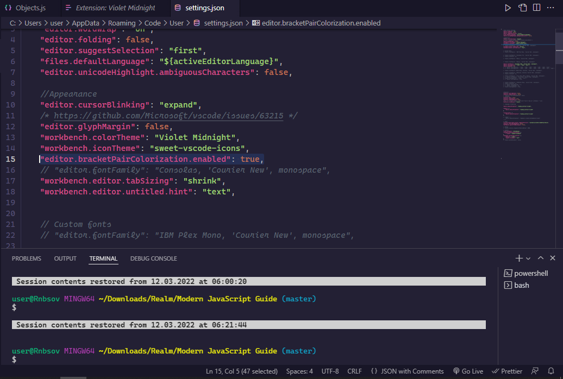Split the editor to the right
The image size is (563, 379).
pyautogui.click(x=536, y=8)
